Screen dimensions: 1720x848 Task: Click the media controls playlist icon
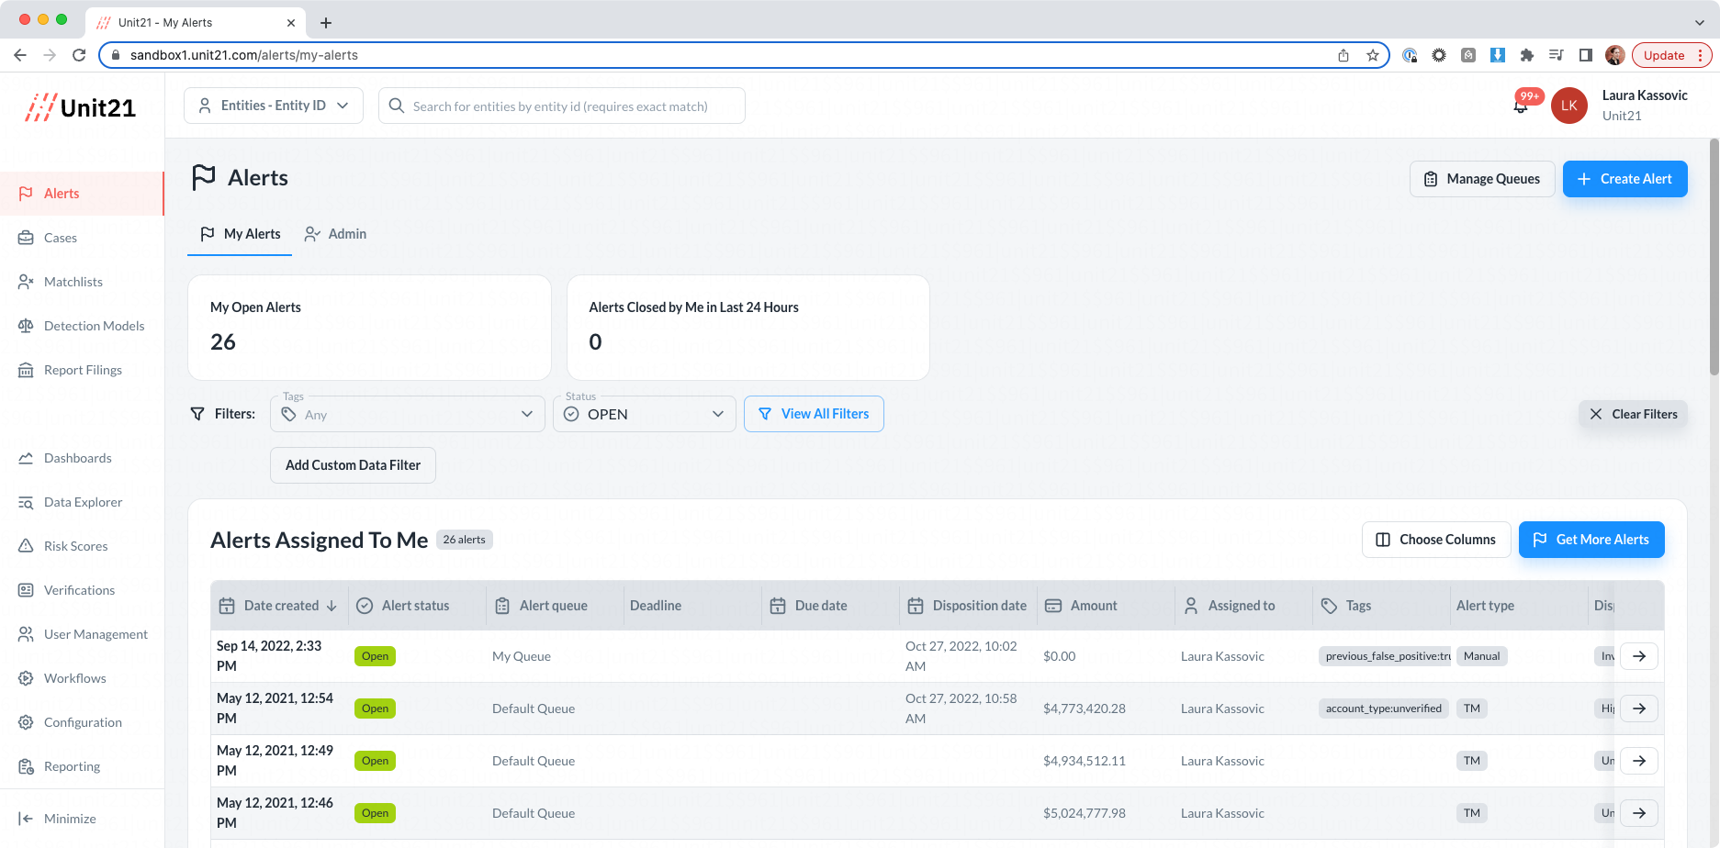pyautogui.click(x=1557, y=55)
